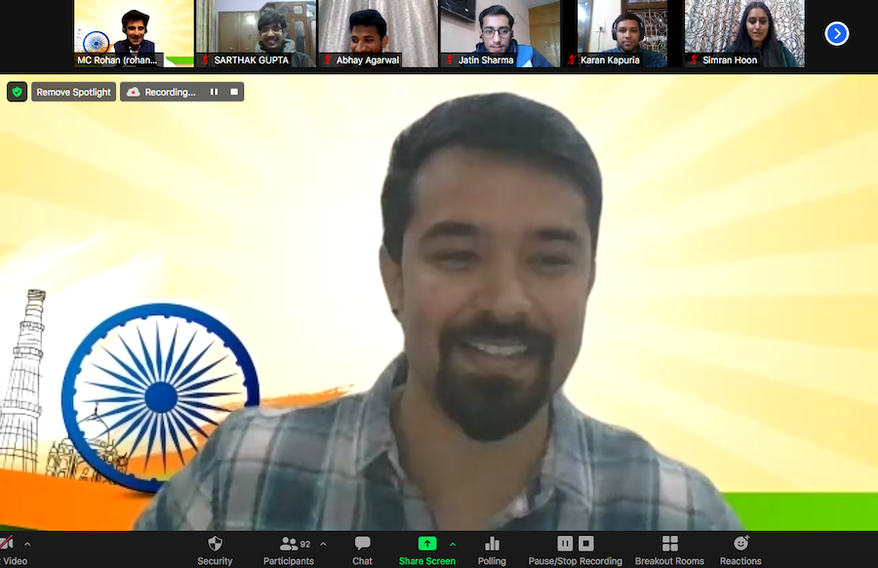Select Simran Hoon's video thumbnail

744,33
